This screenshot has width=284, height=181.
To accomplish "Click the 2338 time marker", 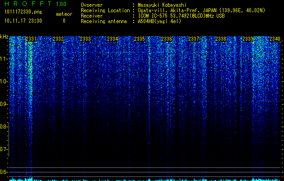I will [x=221, y=39].
